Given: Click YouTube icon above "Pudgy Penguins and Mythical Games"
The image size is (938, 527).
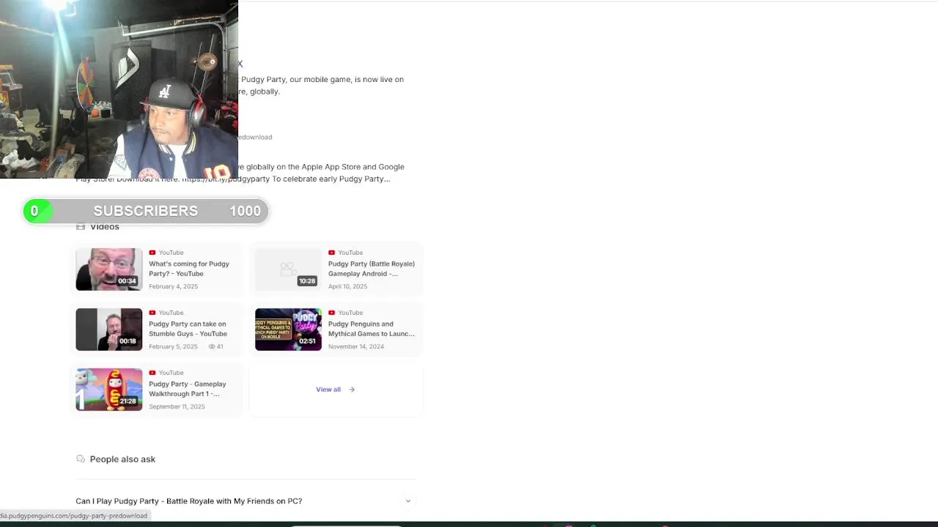Looking at the screenshot, I should point(332,313).
